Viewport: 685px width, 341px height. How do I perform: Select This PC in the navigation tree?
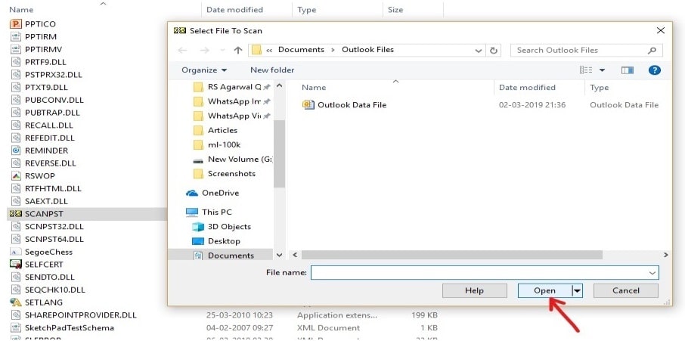[x=216, y=212]
